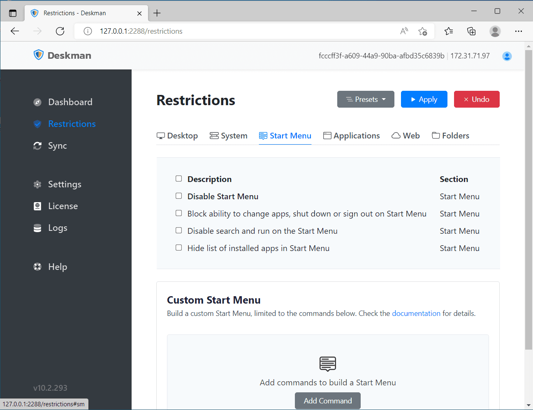
Task: Click the Restrictions shield icon in sidebar
Action: point(37,124)
